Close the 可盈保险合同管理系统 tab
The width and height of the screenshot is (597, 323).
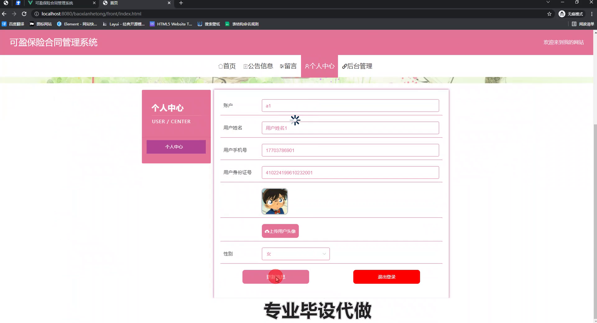94,3
